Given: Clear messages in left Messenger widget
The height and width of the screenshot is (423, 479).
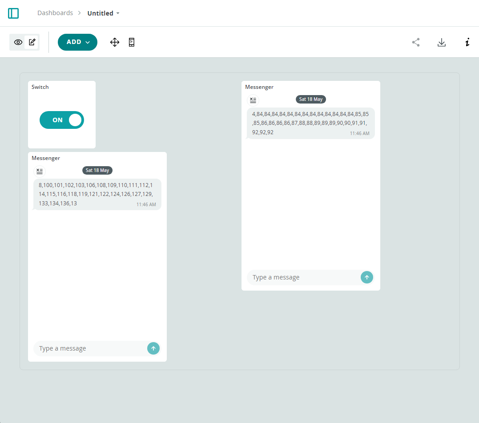Looking at the screenshot, I should click(x=40, y=171).
